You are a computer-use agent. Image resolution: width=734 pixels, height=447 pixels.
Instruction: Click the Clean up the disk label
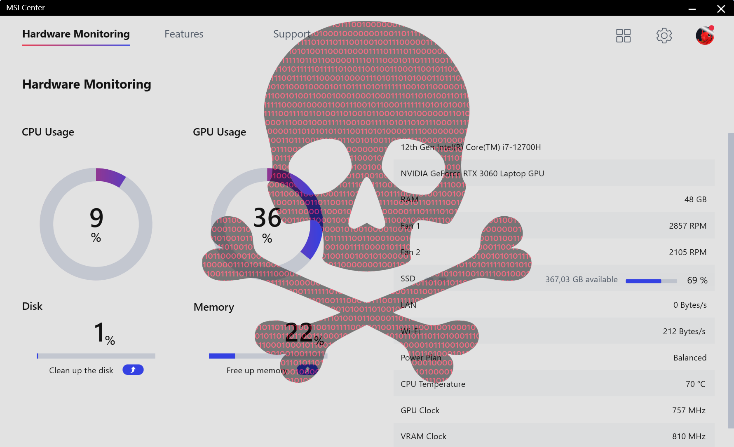click(81, 370)
